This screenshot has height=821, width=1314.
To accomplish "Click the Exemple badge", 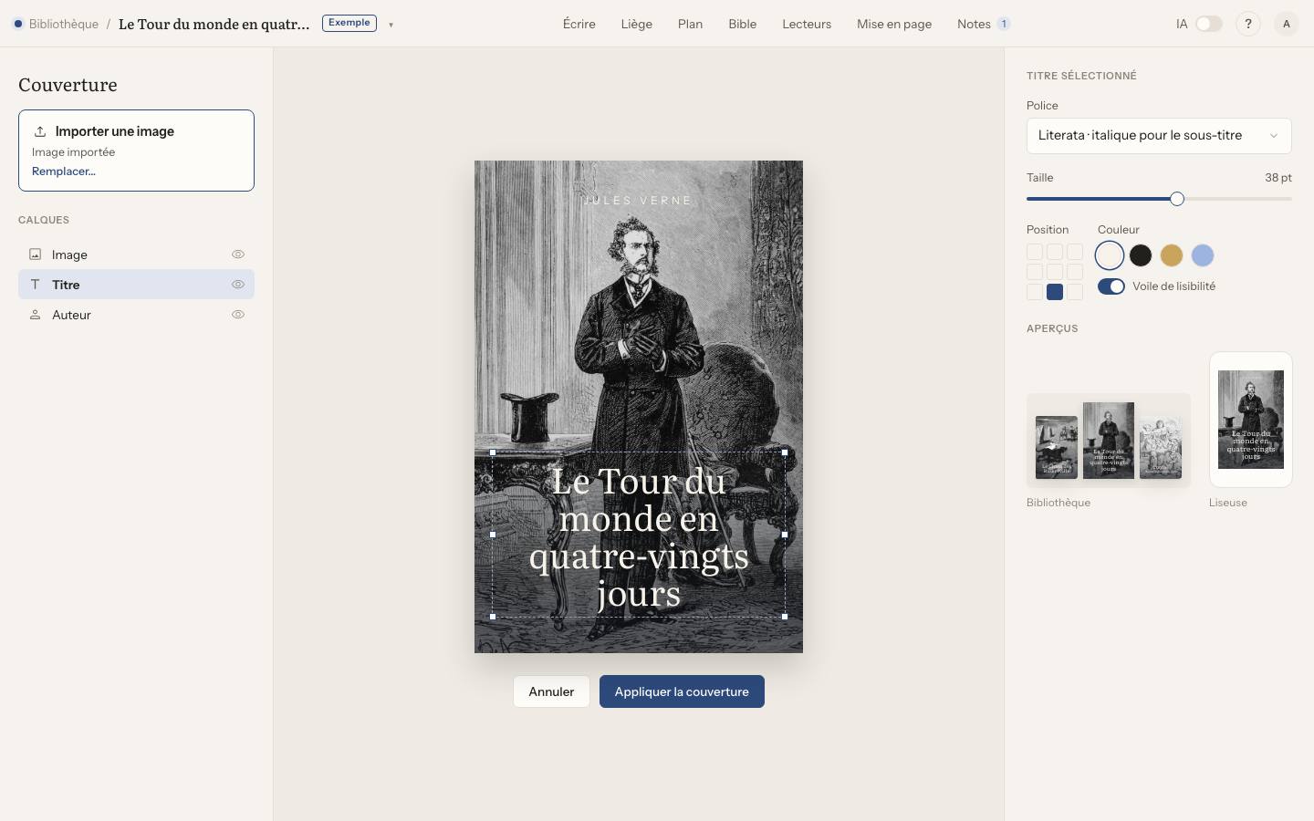I will tap(349, 23).
